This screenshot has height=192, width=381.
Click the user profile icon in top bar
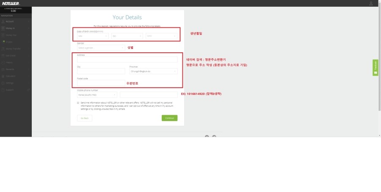coord(371,3)
